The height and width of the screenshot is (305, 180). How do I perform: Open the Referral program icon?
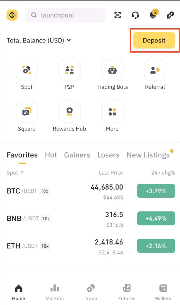[155, 70]
